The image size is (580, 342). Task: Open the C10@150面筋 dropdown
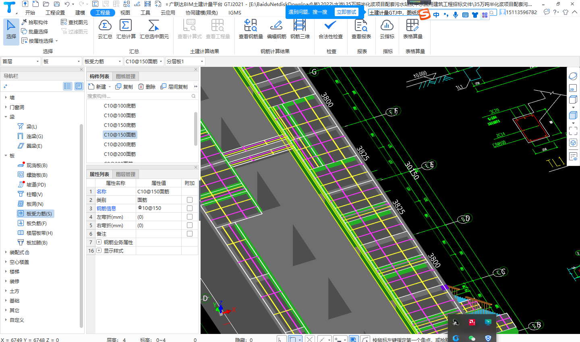pyautogui.click(x=144, y=61)
